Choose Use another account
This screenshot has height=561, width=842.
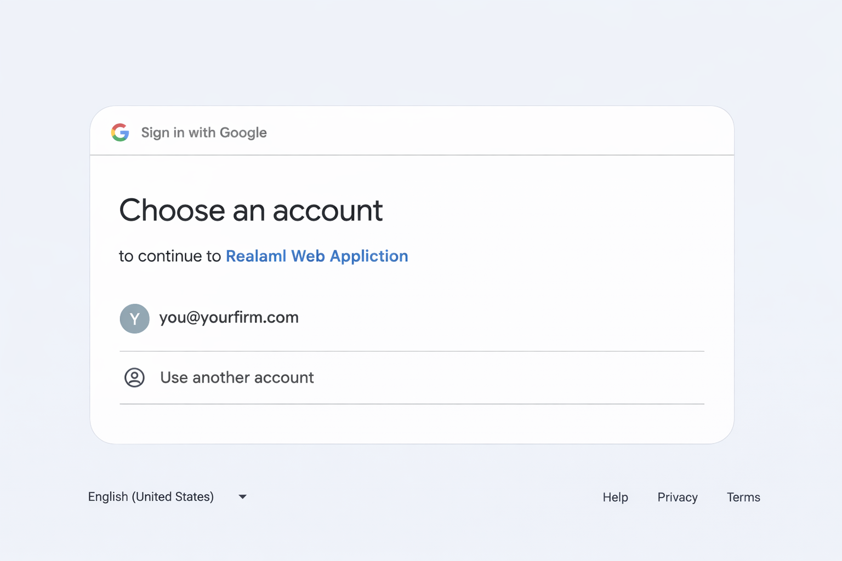click(237, 377)
